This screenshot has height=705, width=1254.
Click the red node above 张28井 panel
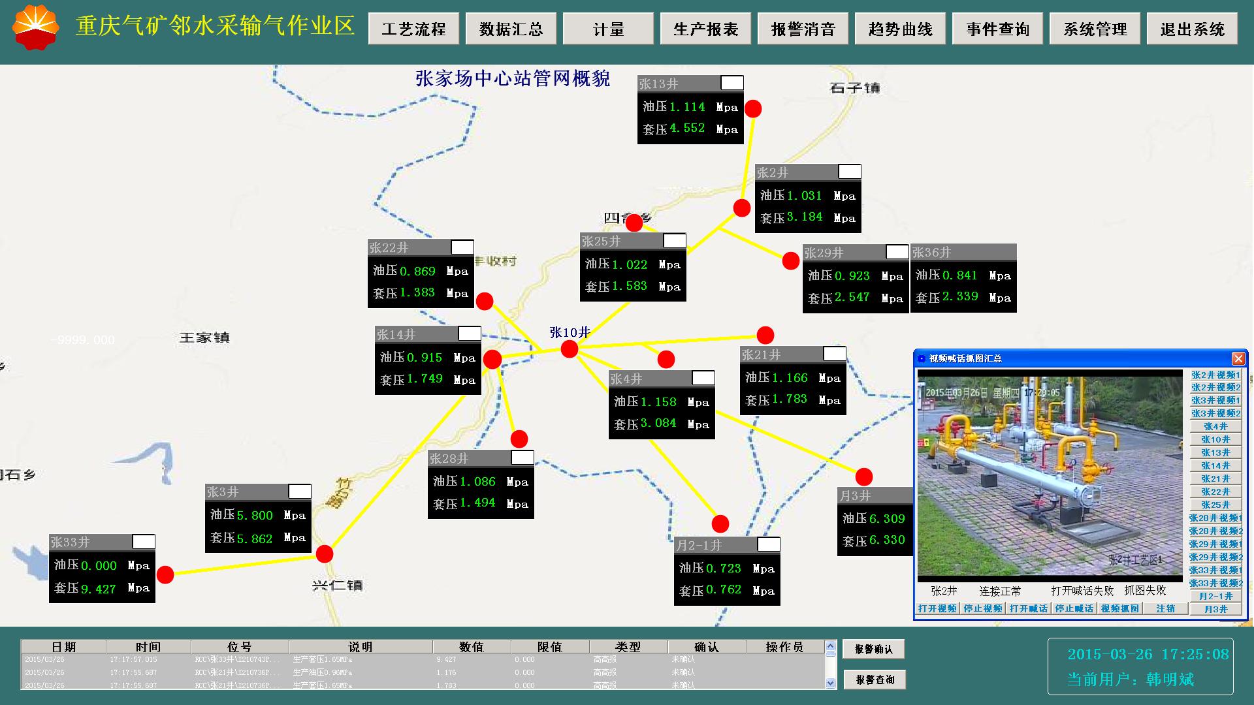[519, 439]
